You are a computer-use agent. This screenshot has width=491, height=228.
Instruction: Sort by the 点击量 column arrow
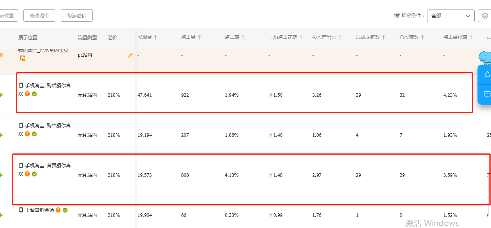pyautogui.click(x=199, y=37)
